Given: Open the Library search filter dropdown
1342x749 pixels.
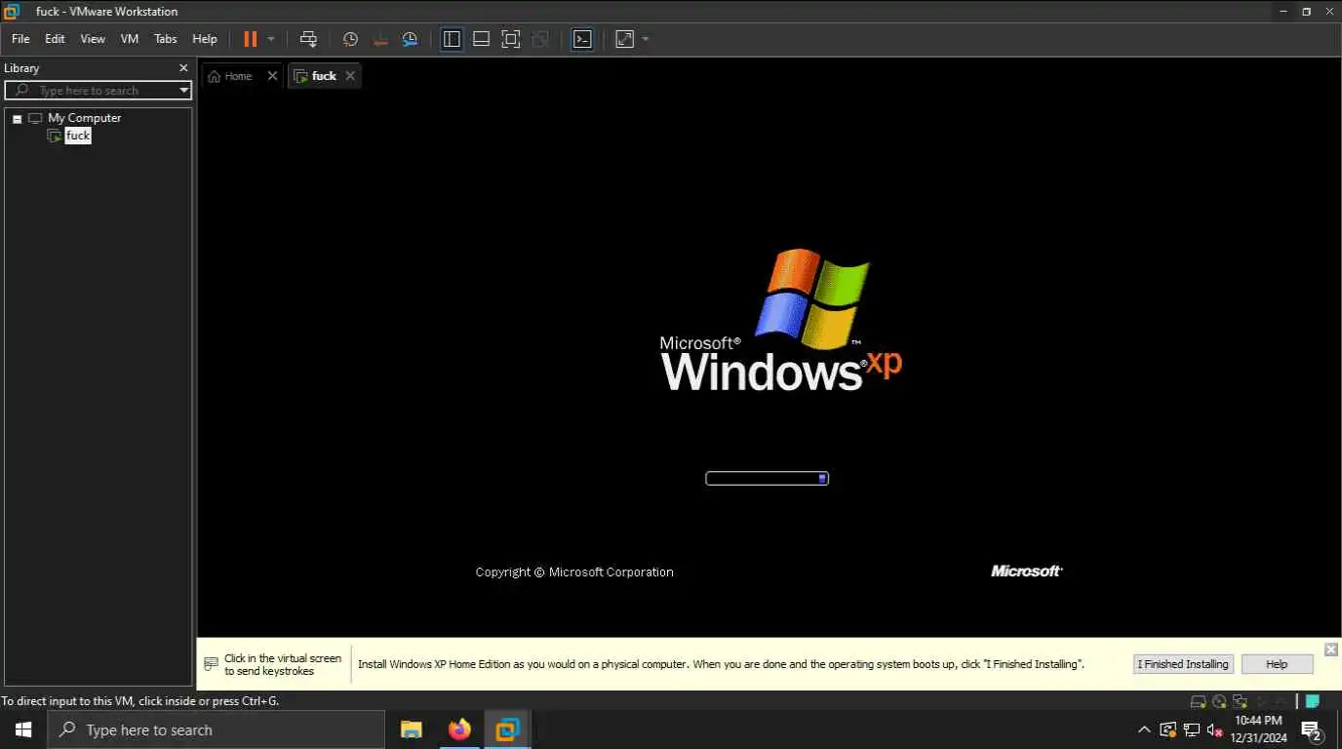Looking at the screenshot, I should pyautogui.click(x=184, y=91).
